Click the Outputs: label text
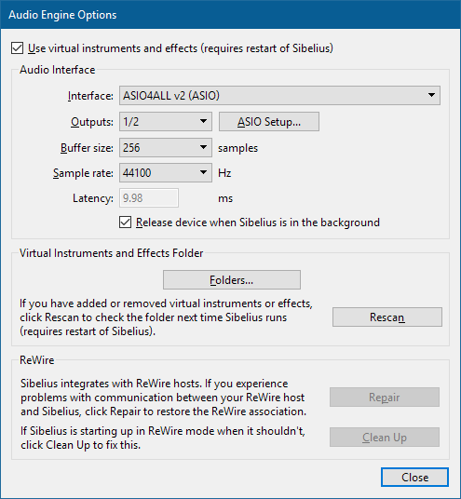Screen dimensions: 461x499 [92, 122]
